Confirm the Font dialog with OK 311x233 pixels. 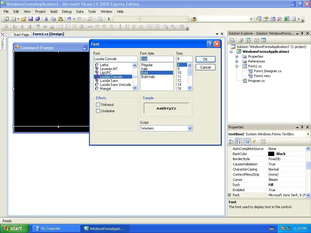coord(206,59)
